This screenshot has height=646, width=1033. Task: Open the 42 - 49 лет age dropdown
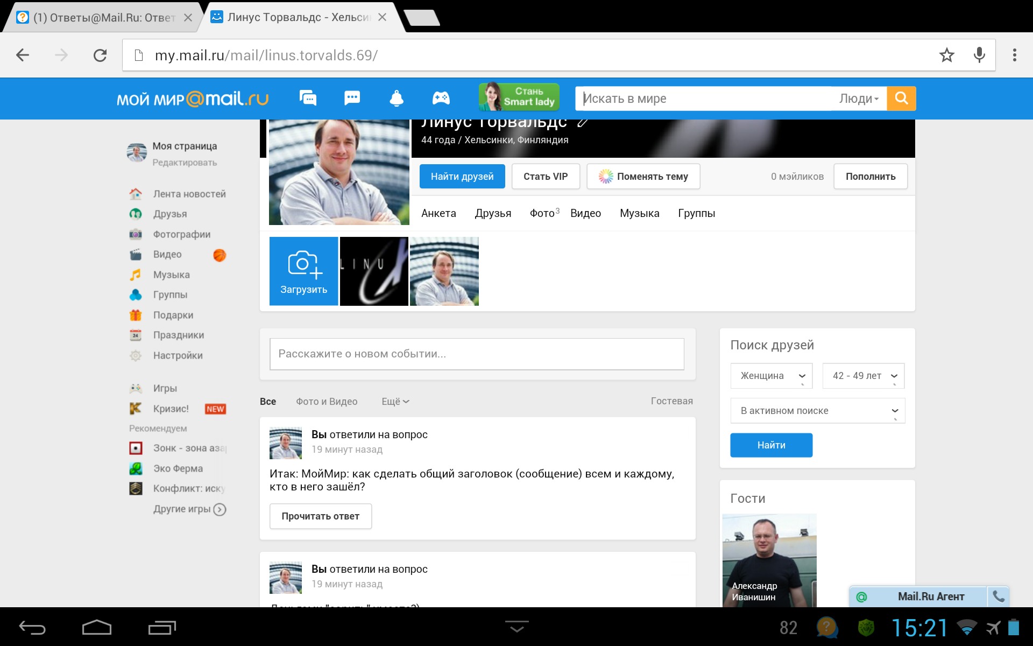[863, 376]
